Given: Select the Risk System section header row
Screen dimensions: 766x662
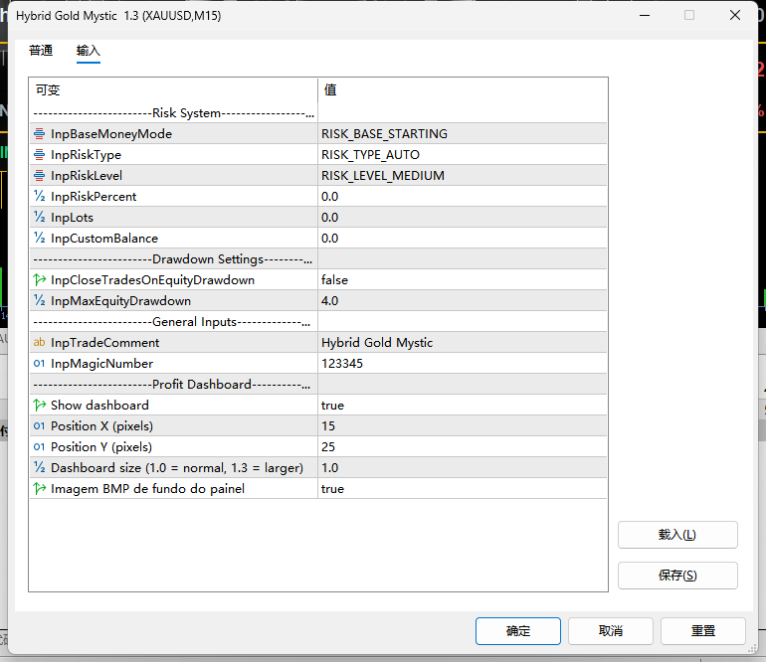Looking at the screenshot, I should [x=318, y=112].
